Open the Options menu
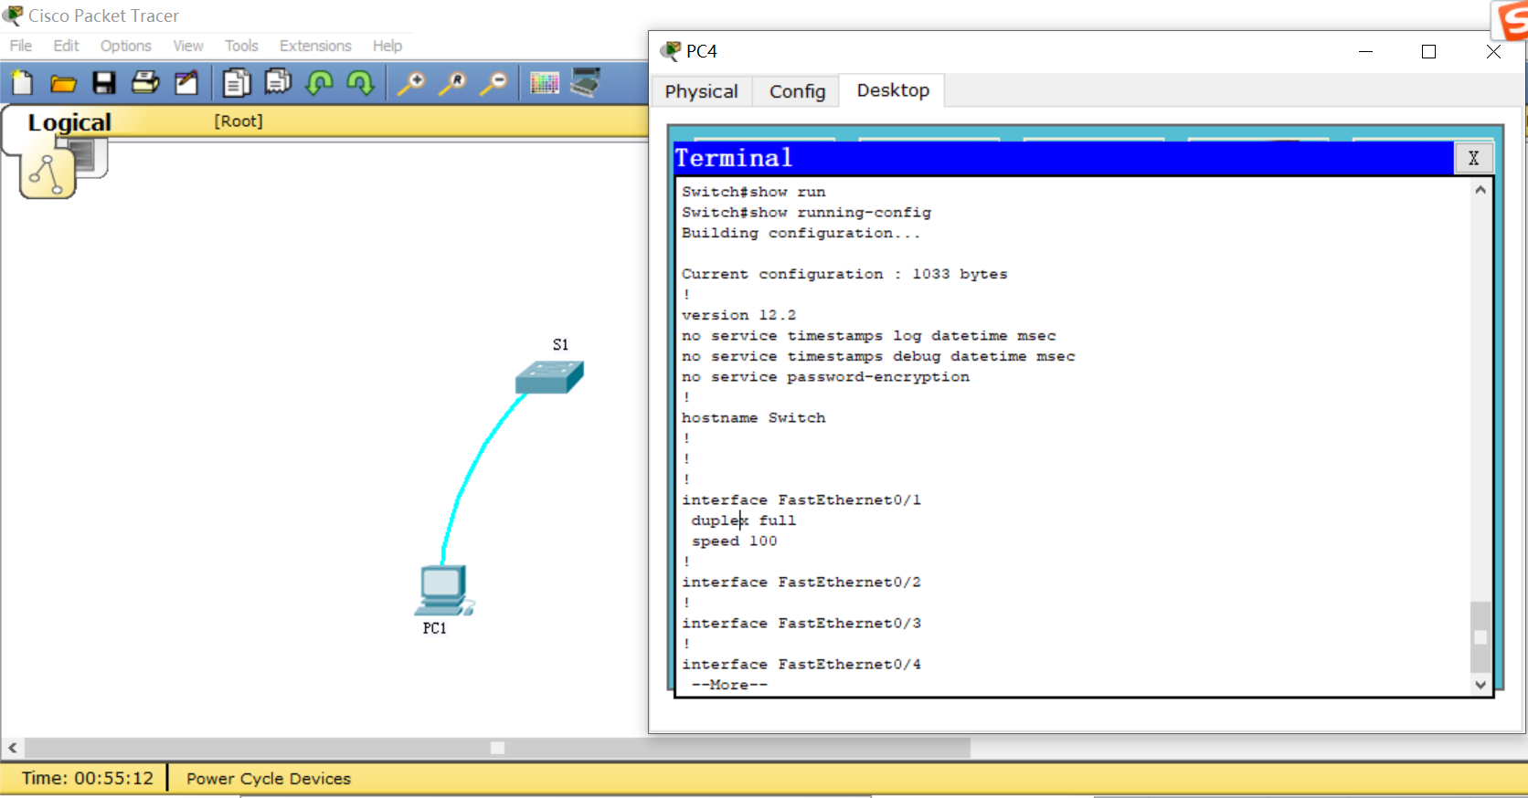The image size is (1528, 798). (126, 46)
